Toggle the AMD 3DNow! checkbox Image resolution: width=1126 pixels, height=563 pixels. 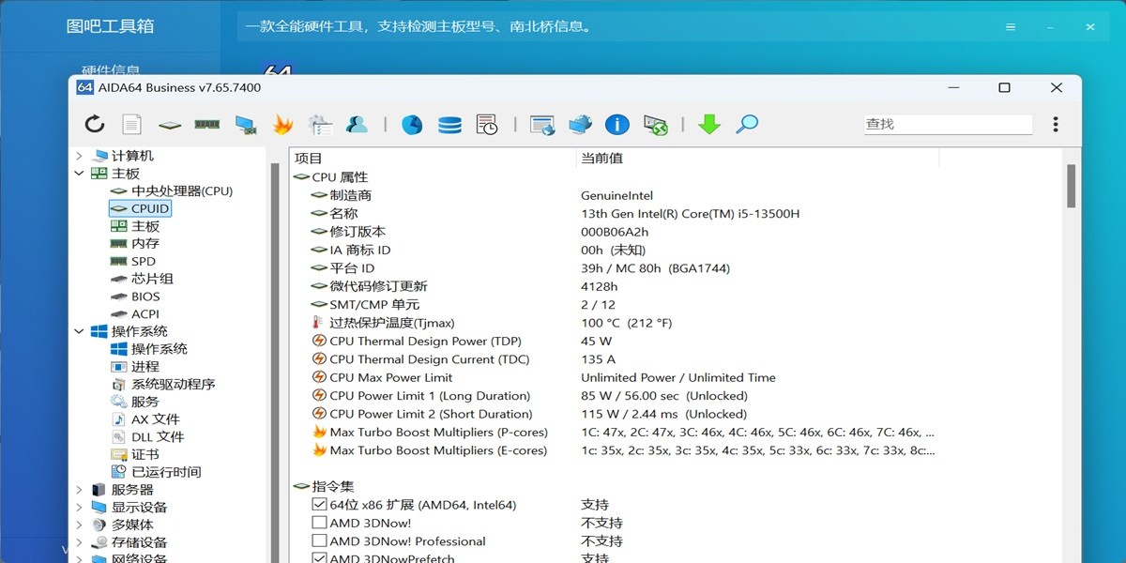321,523
